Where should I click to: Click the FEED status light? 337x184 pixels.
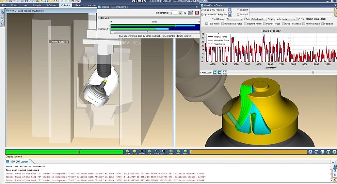pyautogui.click(x=171, y=152)
